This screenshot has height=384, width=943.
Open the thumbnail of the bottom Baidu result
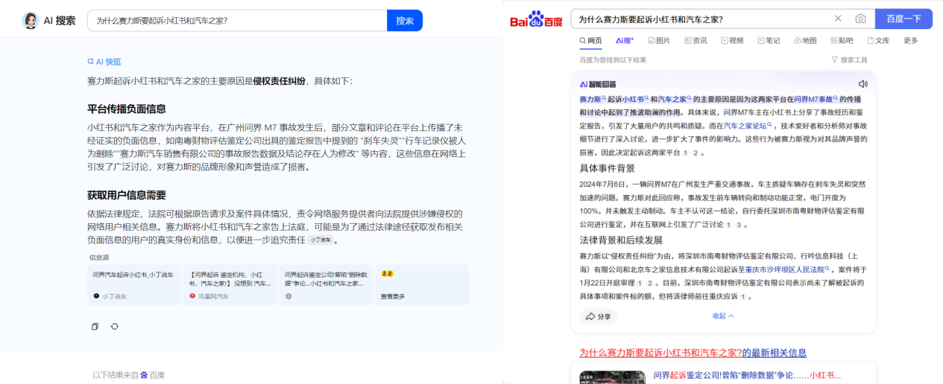tap(613, 377)
